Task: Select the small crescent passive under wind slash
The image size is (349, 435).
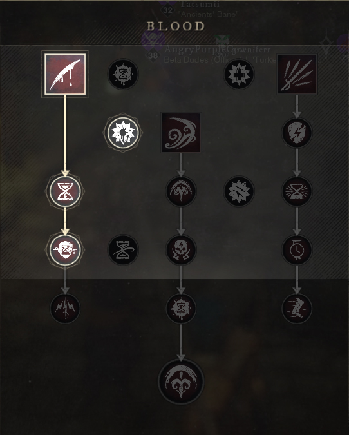Action: 181,191
